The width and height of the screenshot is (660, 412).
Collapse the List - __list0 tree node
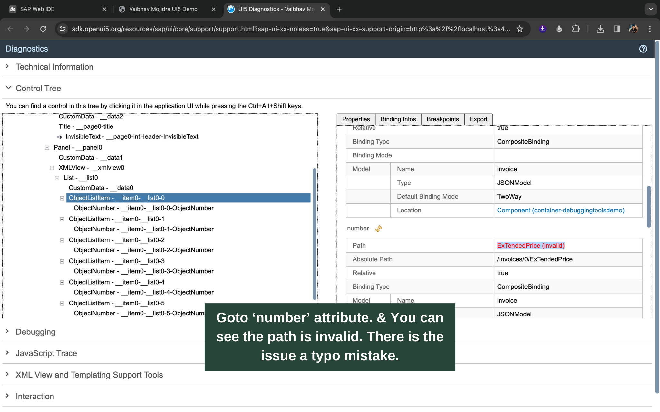pyautogui.click(x=57, y=178)
